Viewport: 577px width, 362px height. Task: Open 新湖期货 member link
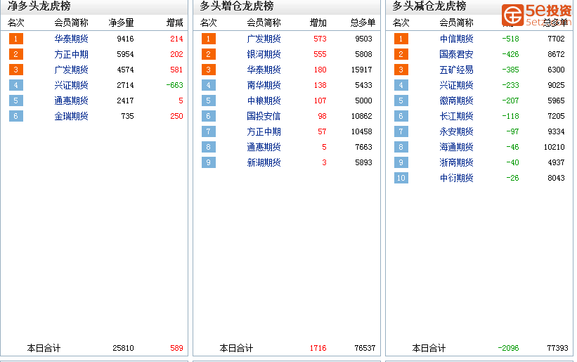point(264,162)
